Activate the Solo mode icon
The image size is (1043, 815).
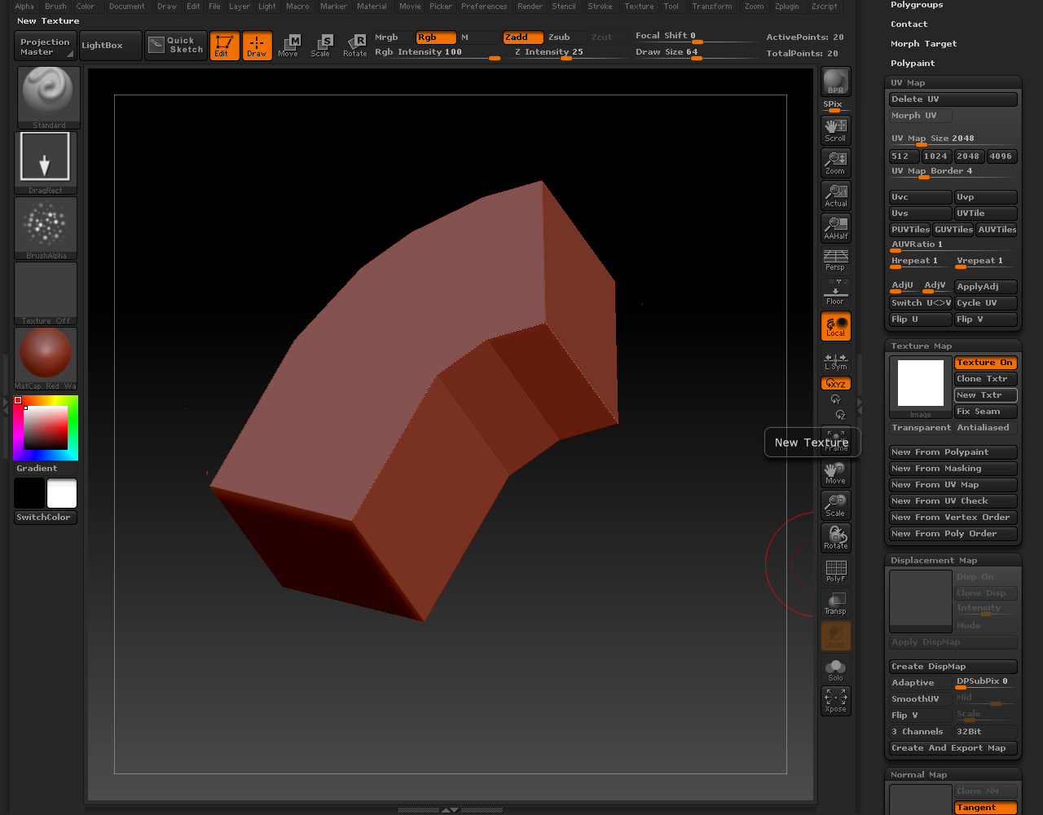[835, 670]
